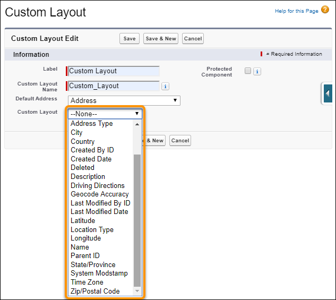Open the help question mark icon
The image size is (336, 300).
[325, 10]
